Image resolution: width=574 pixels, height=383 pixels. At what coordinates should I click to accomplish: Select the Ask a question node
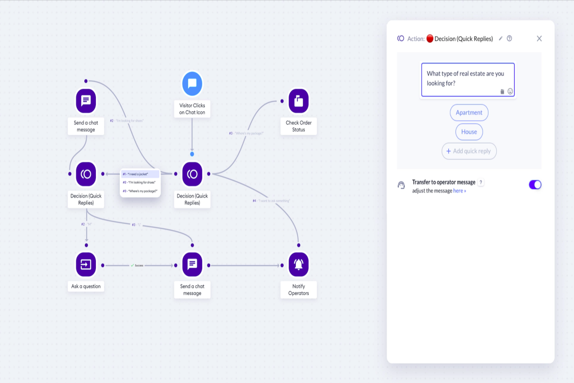click(86, 264)
